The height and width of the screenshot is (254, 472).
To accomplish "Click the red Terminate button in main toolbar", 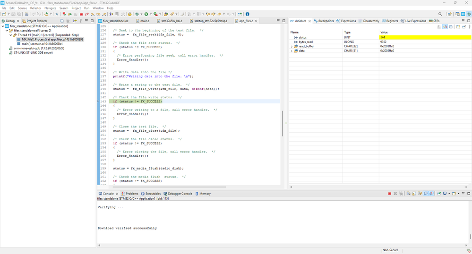I will click(81, 14).
